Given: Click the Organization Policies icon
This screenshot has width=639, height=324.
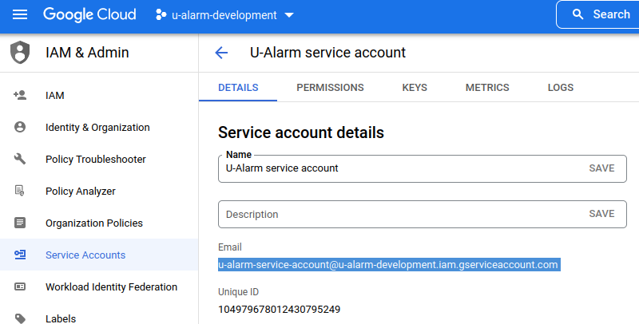Looking at the screenshot, I should (x=20, y=223).
